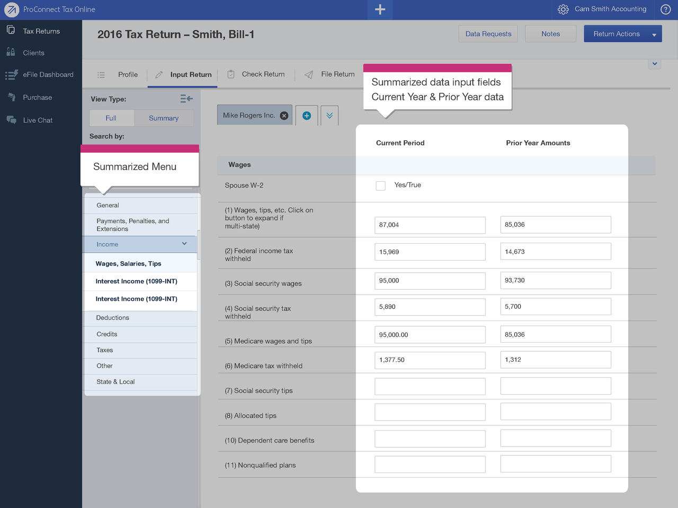Open the help question mark icon
Viewport: 678px width, 508px height.
666,10
